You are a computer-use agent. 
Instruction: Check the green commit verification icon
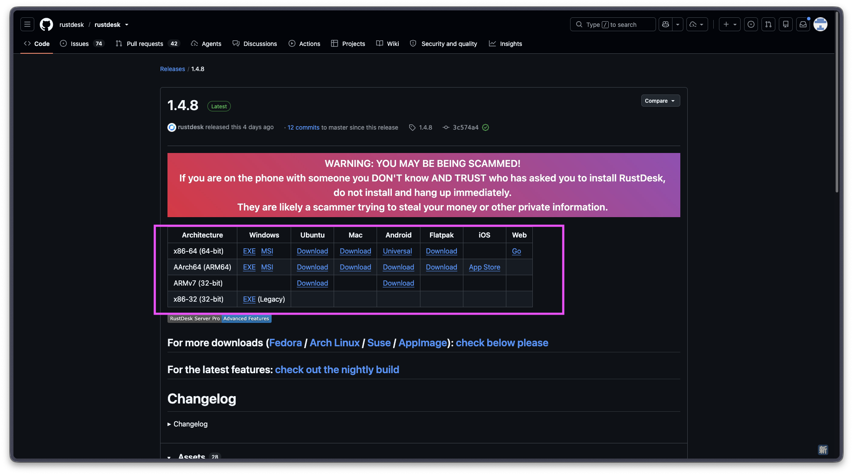point(486,127)
